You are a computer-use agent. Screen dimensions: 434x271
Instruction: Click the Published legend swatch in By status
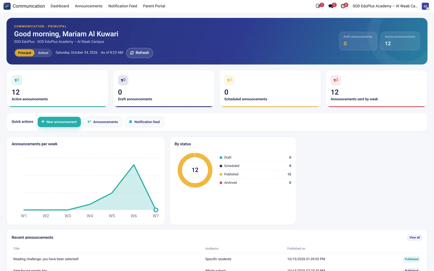click(221, 174)
